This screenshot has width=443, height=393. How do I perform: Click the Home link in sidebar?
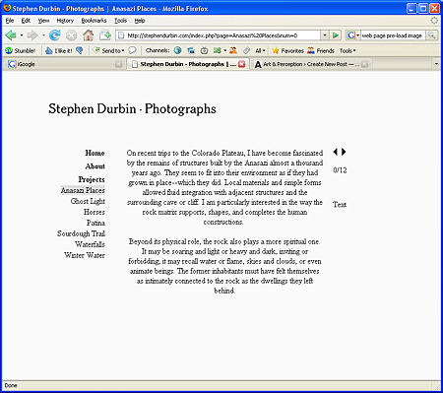(95, 153)
